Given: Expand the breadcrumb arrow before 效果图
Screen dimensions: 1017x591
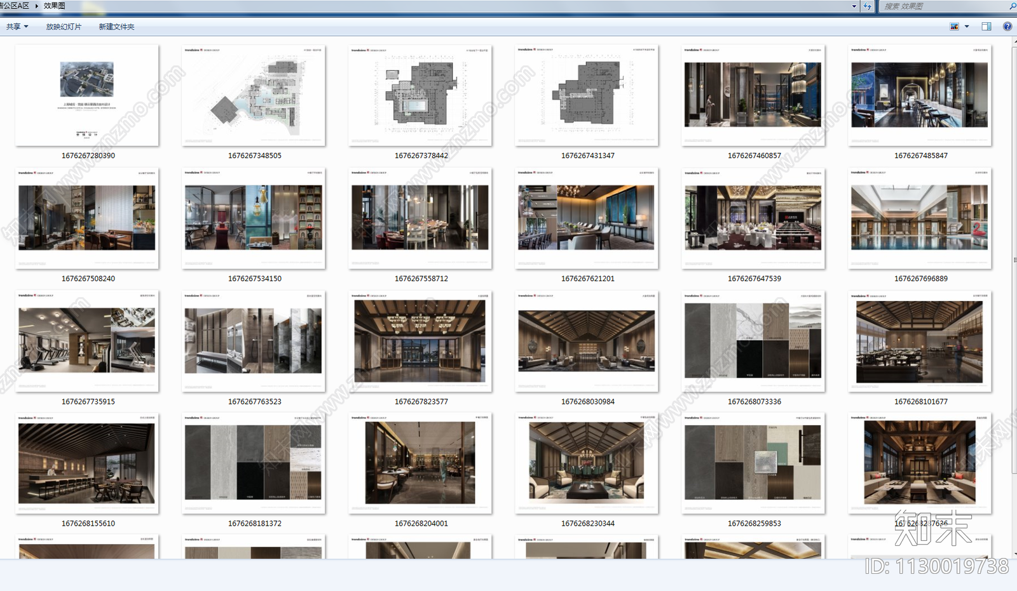Looking at the screenshot, I should [x=37, y=6].
